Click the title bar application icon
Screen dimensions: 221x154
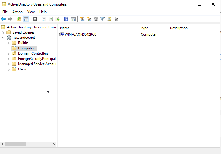click(x=4, y=4)
